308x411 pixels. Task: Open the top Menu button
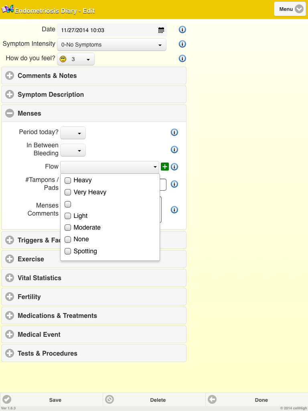click(x=290, y=9)
